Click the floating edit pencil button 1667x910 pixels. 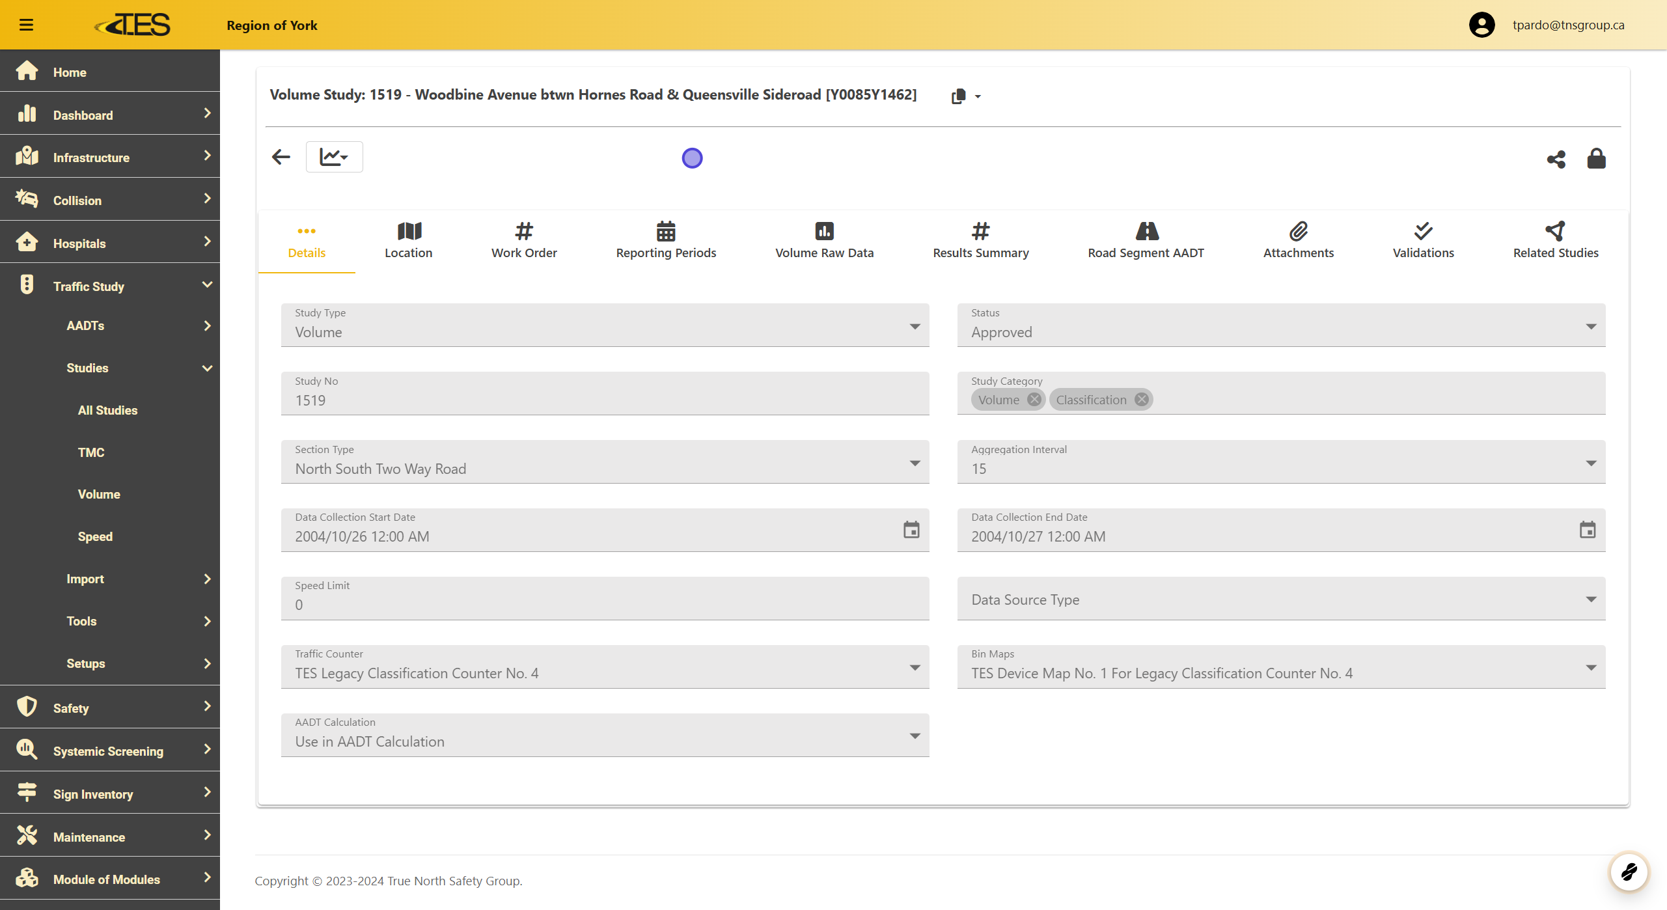(x=1629, y=871)
